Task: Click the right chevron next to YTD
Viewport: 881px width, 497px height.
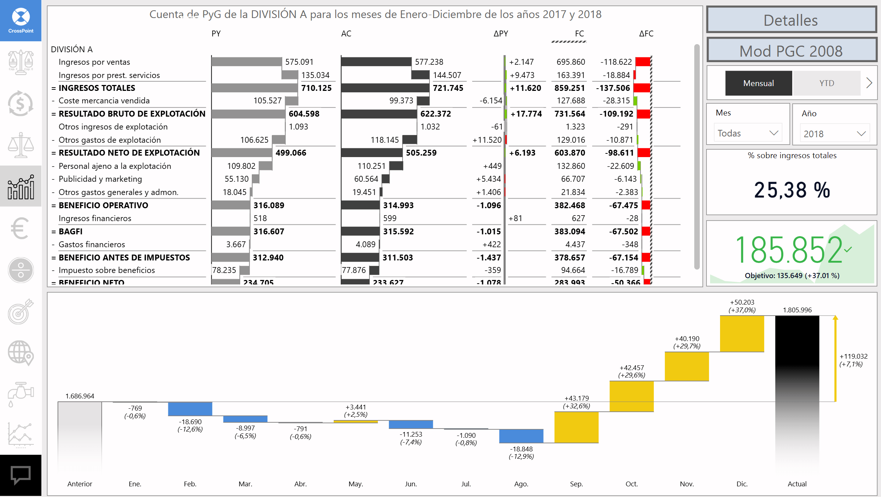Action: tap(869, 83)
